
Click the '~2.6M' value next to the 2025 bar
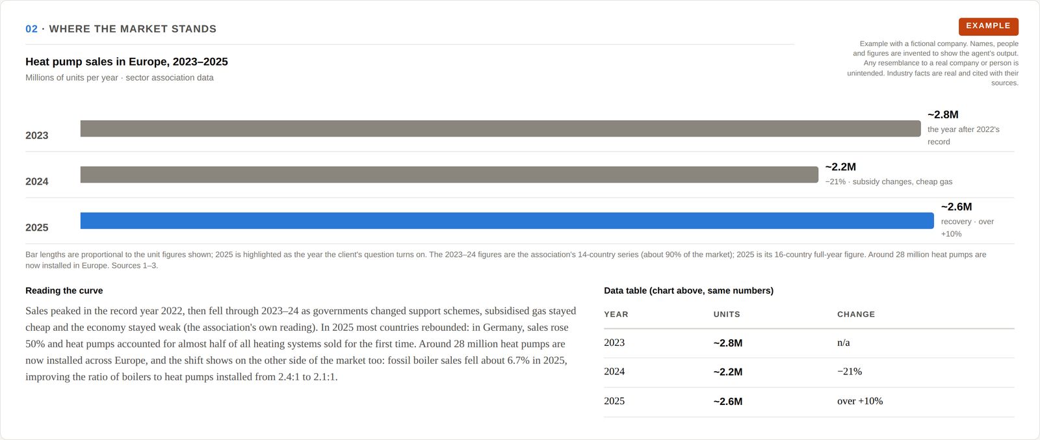coord(957,207)
